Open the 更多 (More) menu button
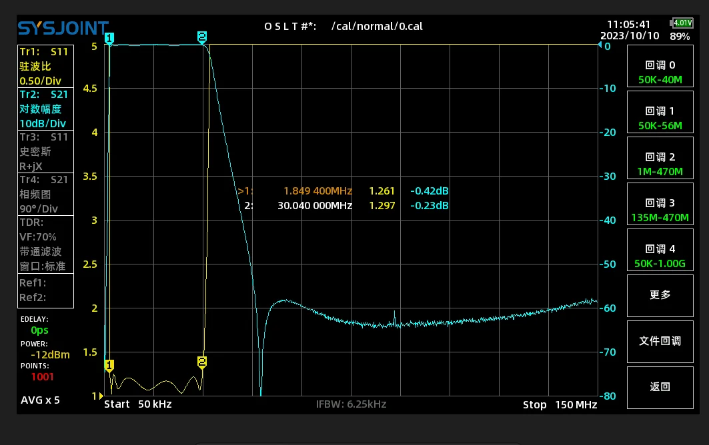 click(x=660, y=296)
